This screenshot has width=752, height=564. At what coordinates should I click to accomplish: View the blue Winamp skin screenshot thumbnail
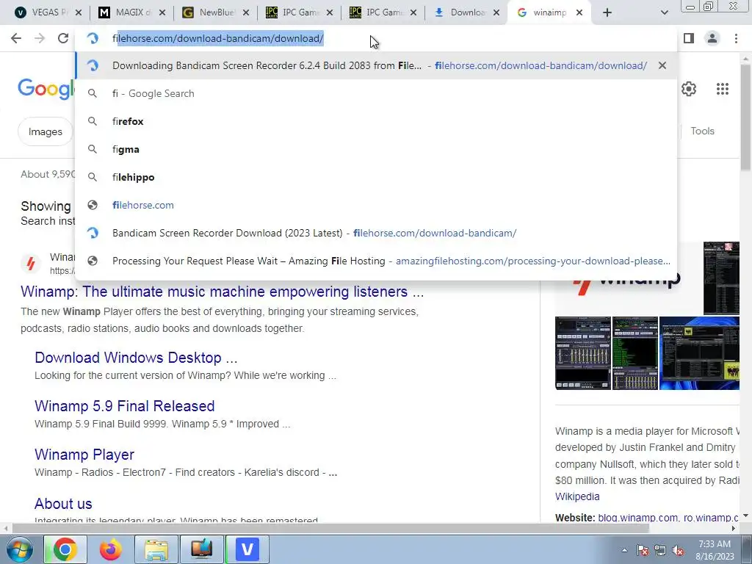click(699, 353)
